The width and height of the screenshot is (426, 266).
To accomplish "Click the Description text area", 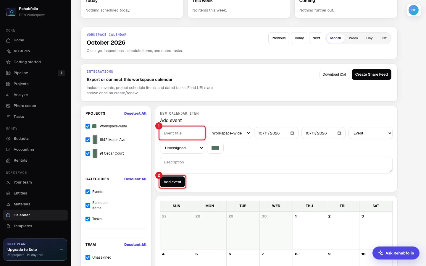I will coord(276,165).
